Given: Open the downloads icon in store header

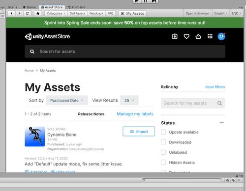Looking at the screenshot, I should coord(175,36).
